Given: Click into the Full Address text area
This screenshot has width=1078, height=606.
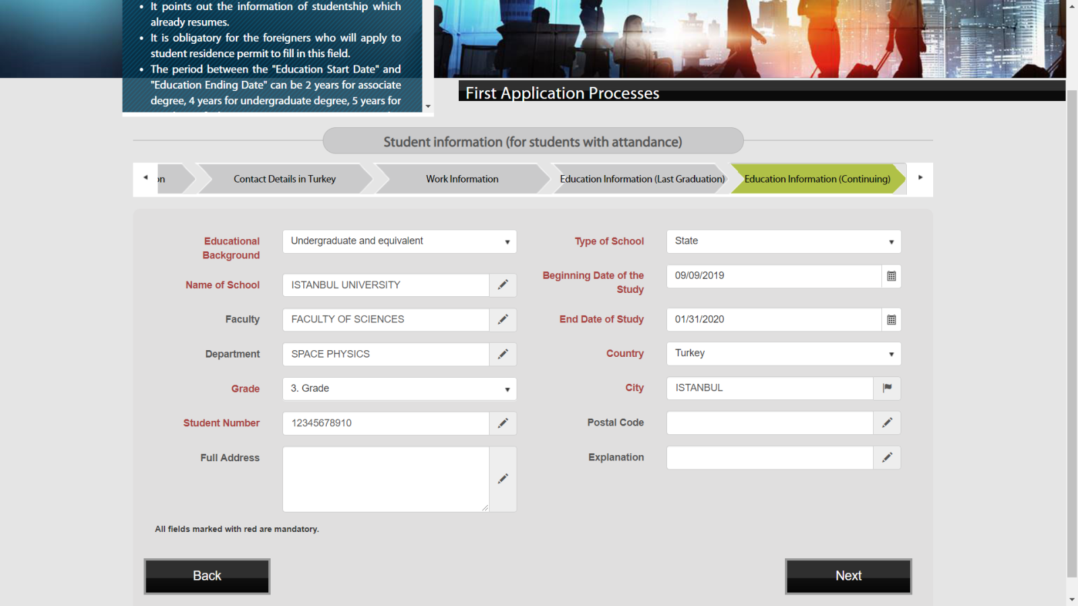Looking at the screenshot, I should tap(385, 479).
